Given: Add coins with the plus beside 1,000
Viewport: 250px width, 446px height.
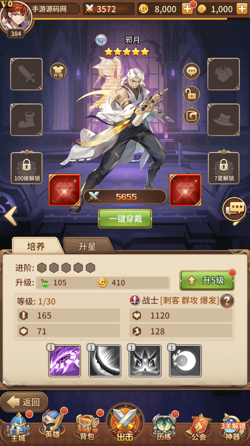Looking at the screenshot, I should click(242, 9).
